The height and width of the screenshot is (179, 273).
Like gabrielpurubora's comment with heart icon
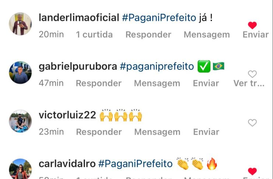[252, 74]
